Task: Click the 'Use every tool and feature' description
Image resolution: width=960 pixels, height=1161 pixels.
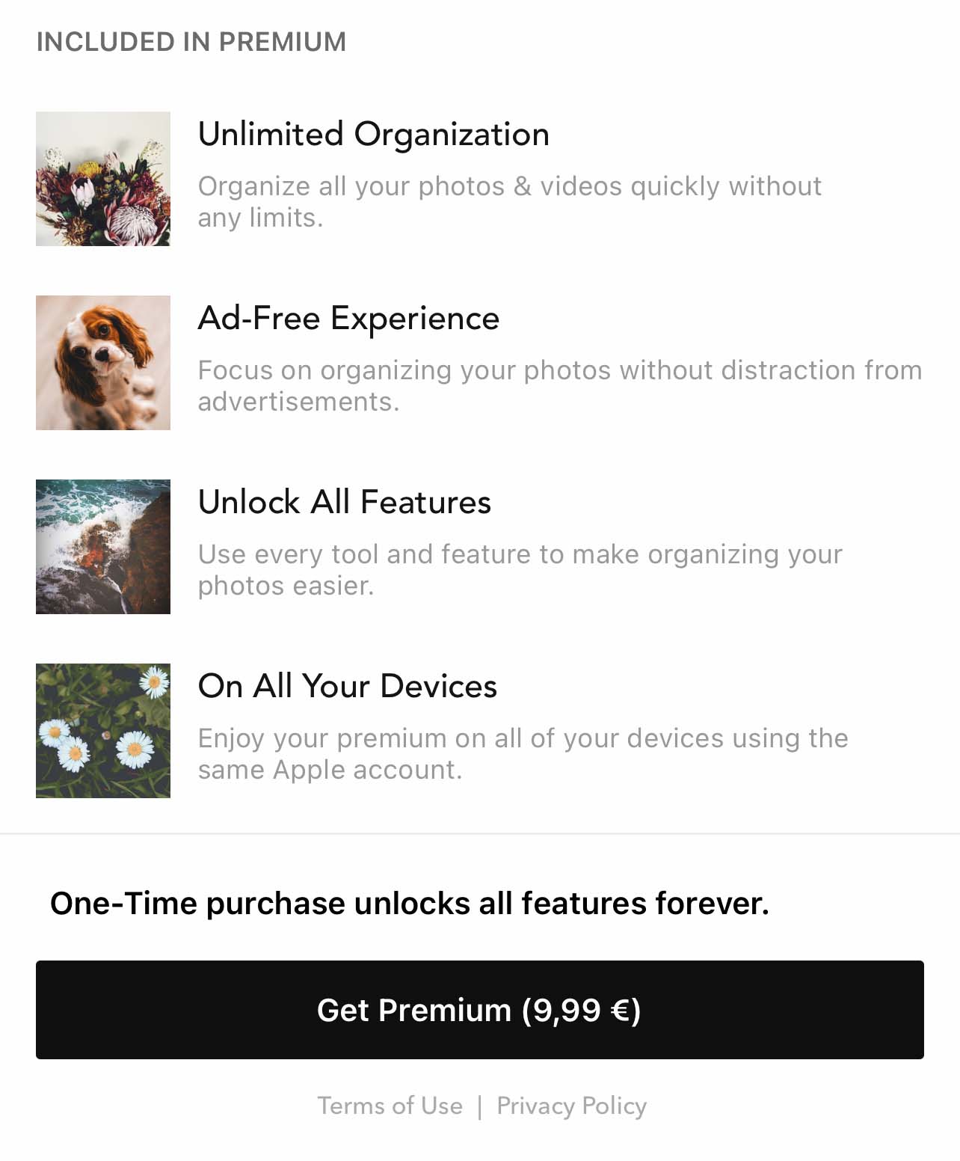Action: point(520,569)
